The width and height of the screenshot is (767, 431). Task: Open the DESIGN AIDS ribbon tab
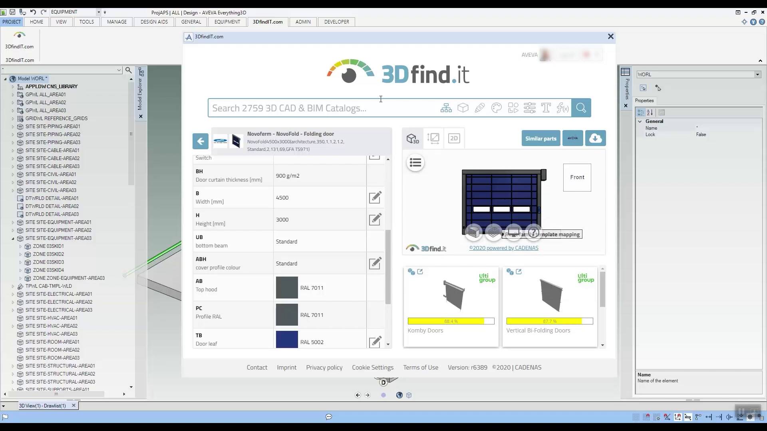tap(154, 22)
